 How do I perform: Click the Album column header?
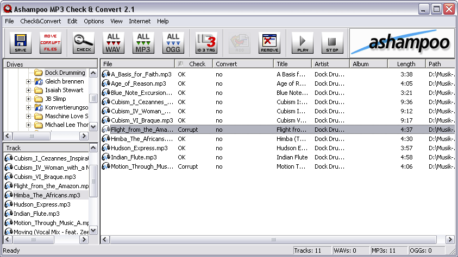coord(368,64)
